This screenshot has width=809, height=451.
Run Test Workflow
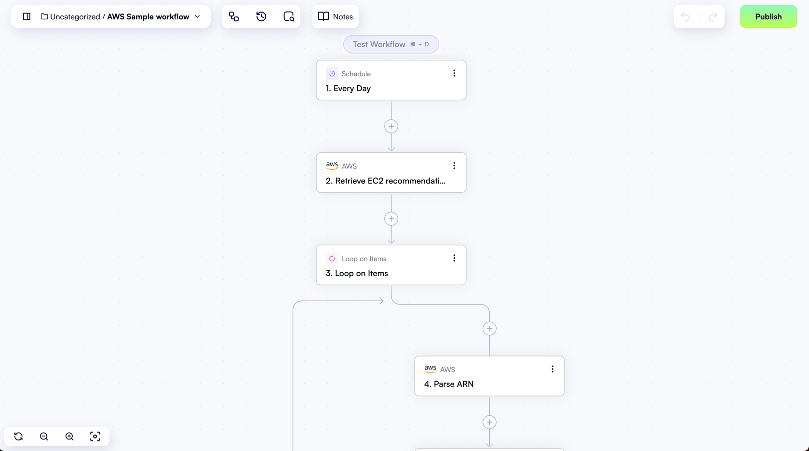[391, 44]
